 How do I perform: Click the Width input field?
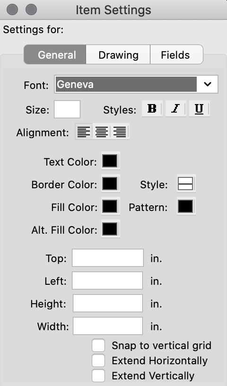108,325
